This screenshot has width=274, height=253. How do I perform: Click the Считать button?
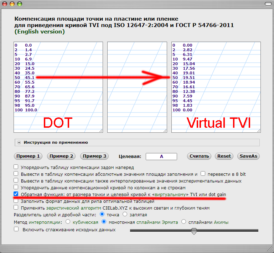[x=199, y=156]
